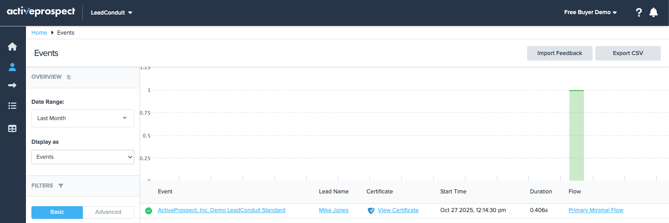Image resolution: width=669 pixels, height=223 pixels.
Task: Expand the Free Buyer Demo account menu
Action: tap(590, 12)
